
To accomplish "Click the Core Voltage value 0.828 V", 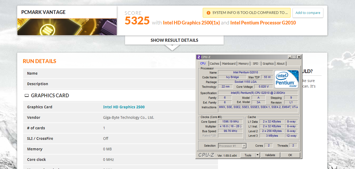I will [x=264, y=86].
